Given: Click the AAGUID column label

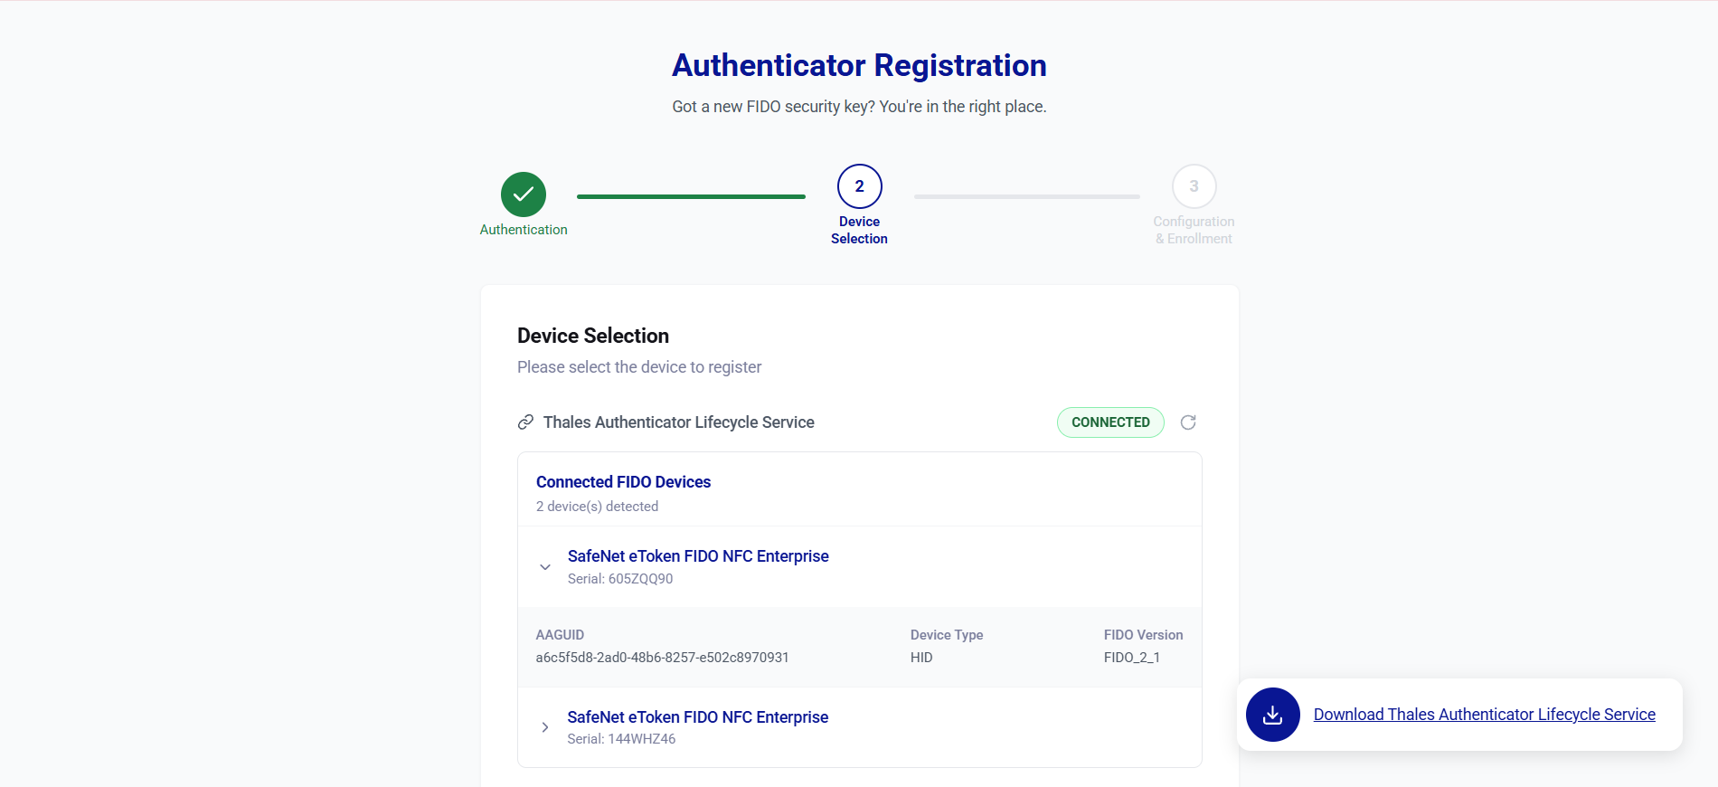Looking at the screenshot, I should [560, 635].
